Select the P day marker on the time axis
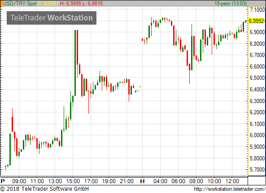The height and width of the screenshot is (193, 266). coord(3,181)
